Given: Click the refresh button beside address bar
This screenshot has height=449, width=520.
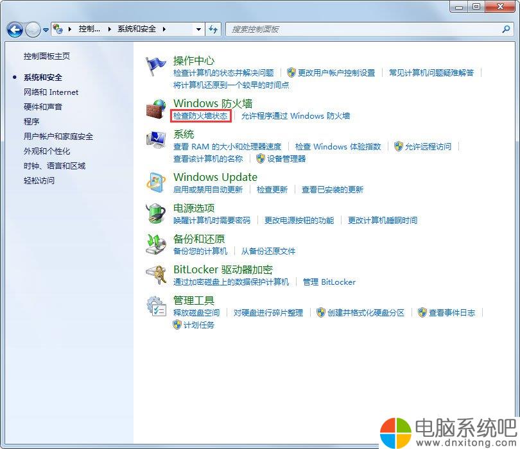Looking at the screenshot, I should coord(213,30).
